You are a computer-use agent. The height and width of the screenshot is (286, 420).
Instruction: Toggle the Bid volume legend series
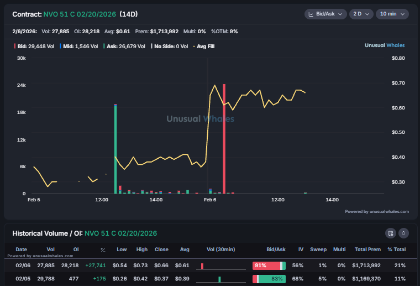click(34, 46)
